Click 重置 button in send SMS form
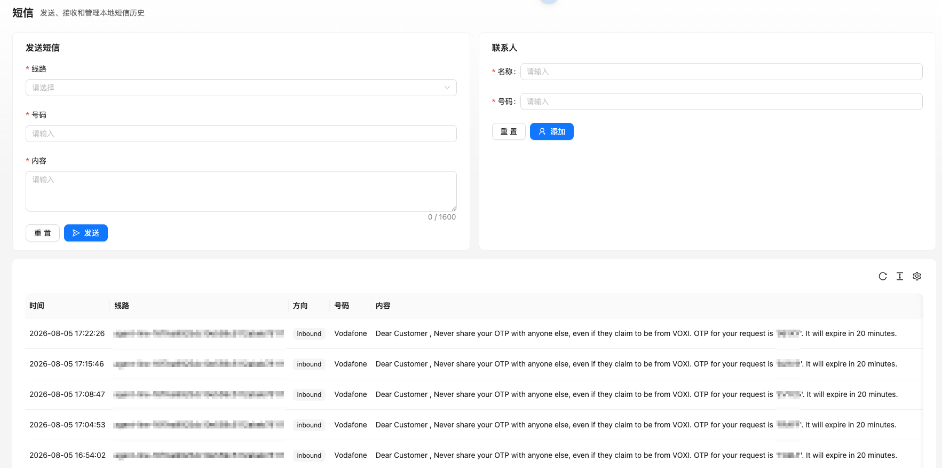 pyautogui.click(x=43, y=233)
